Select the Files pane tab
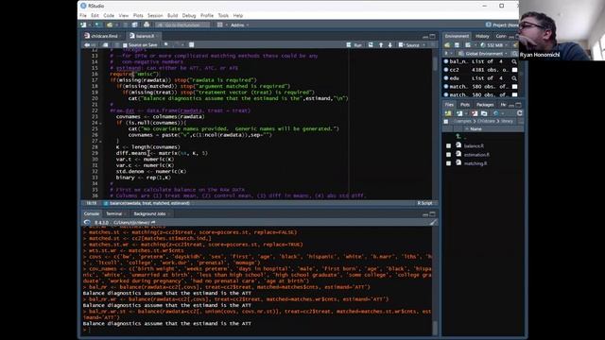Viewport: 605px width, 340px height. pyautogui.click(x=449, y=105)
